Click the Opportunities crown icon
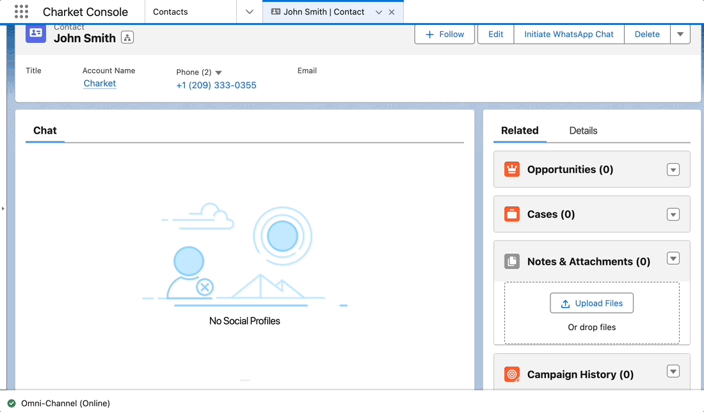Screen dimensions: 704x412 pyautogui.click(x=512, y=170)
